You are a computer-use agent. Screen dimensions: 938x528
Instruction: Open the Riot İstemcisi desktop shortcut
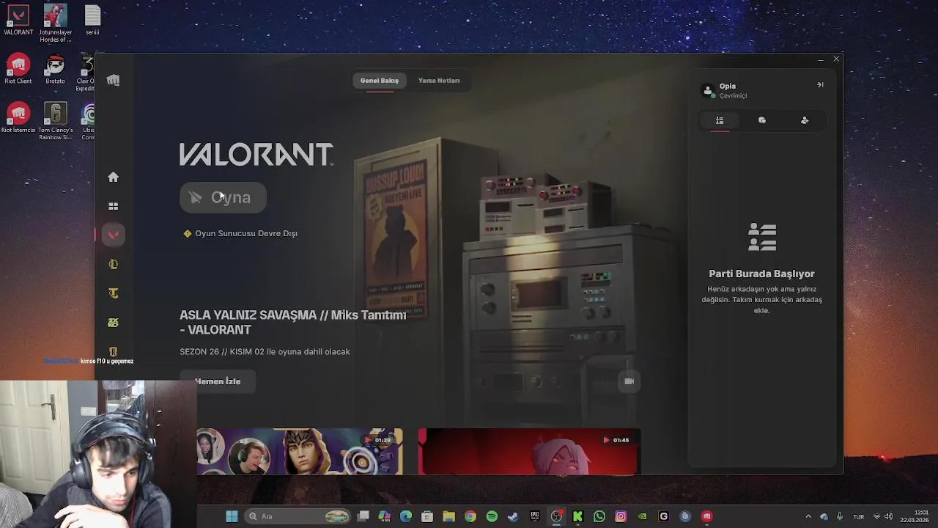tap(18, 118)
